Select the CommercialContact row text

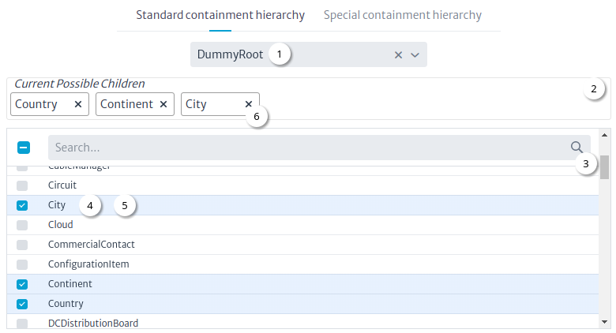pyautogui.click(x=91, y=245)
